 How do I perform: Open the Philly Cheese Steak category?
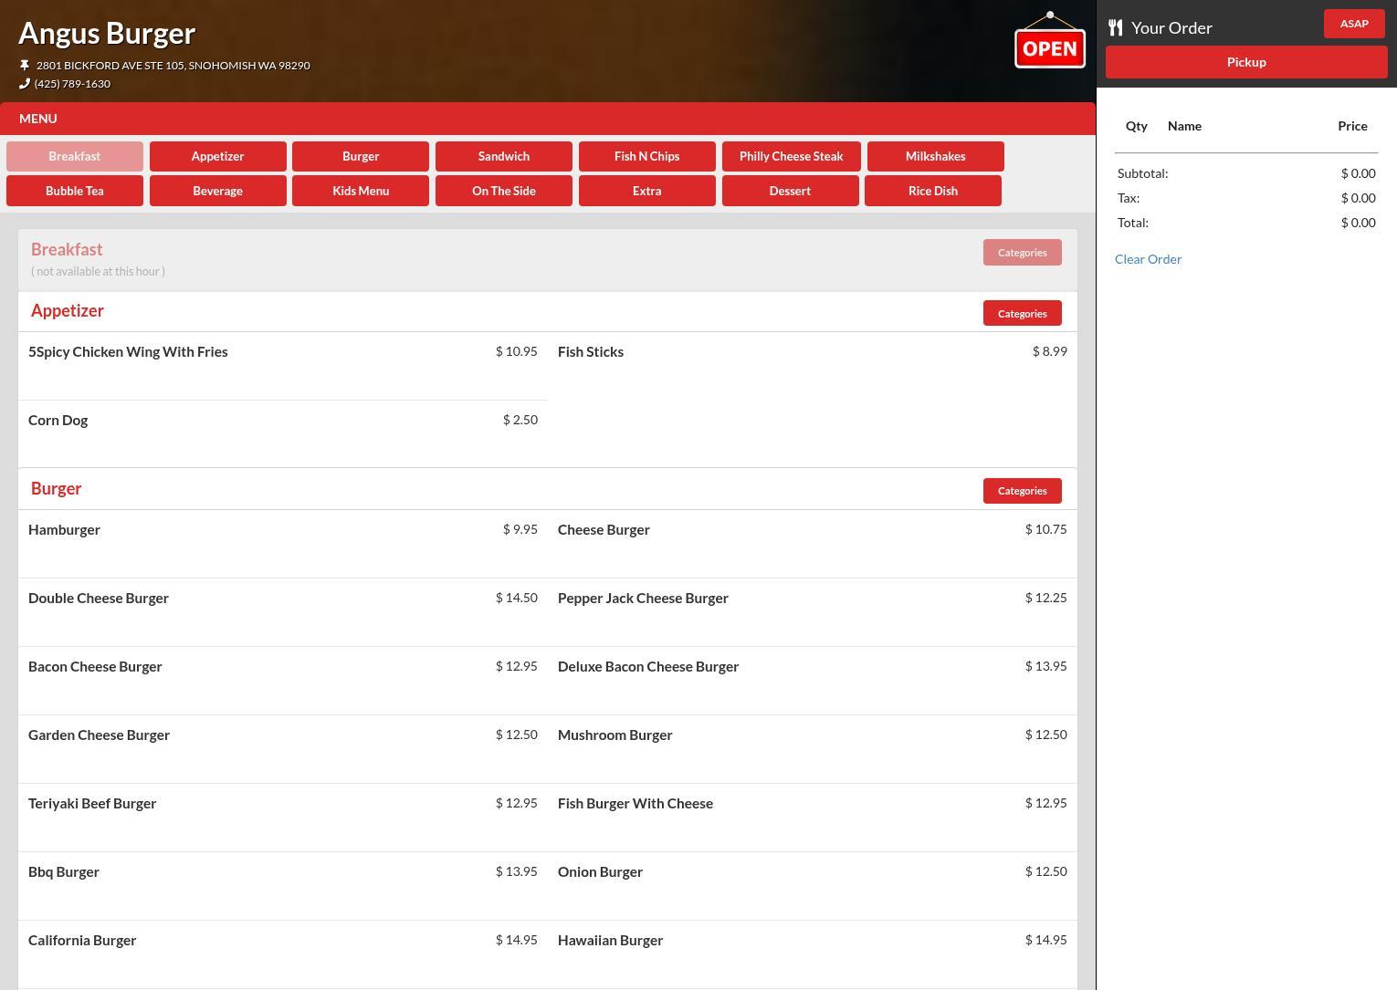pos(791,156)
